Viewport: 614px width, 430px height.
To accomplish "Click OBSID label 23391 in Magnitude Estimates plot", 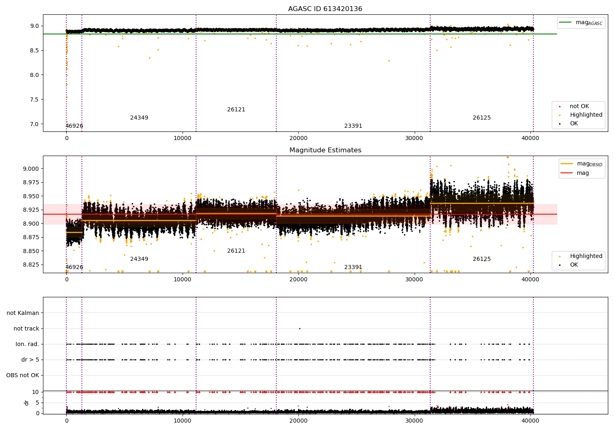I will [x=353, y=267].
